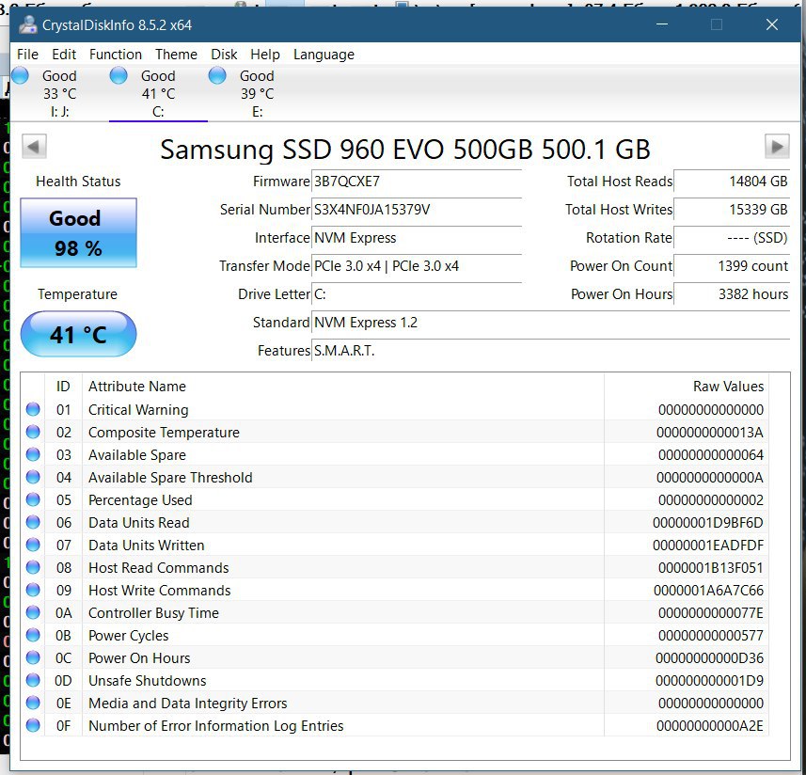
Task: Click the status orb for I: J: drive
Action: coord(20,75)
